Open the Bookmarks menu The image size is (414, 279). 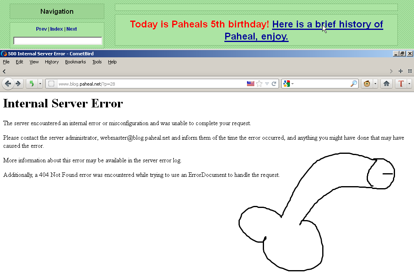point(75,62)
